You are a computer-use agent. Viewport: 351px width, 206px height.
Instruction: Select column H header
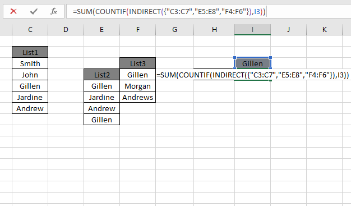coord(214,30)
